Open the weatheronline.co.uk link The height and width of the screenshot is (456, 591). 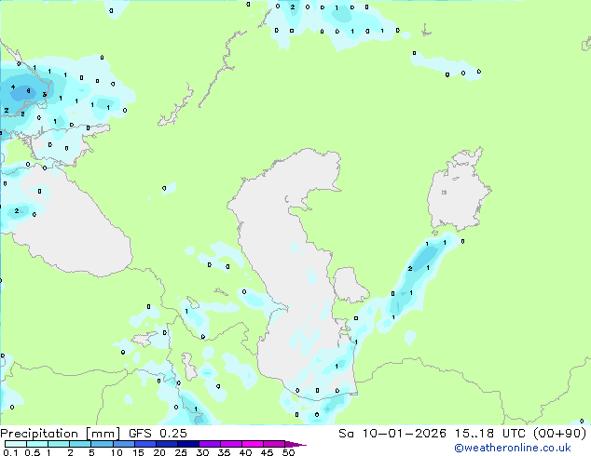(513, 448)
